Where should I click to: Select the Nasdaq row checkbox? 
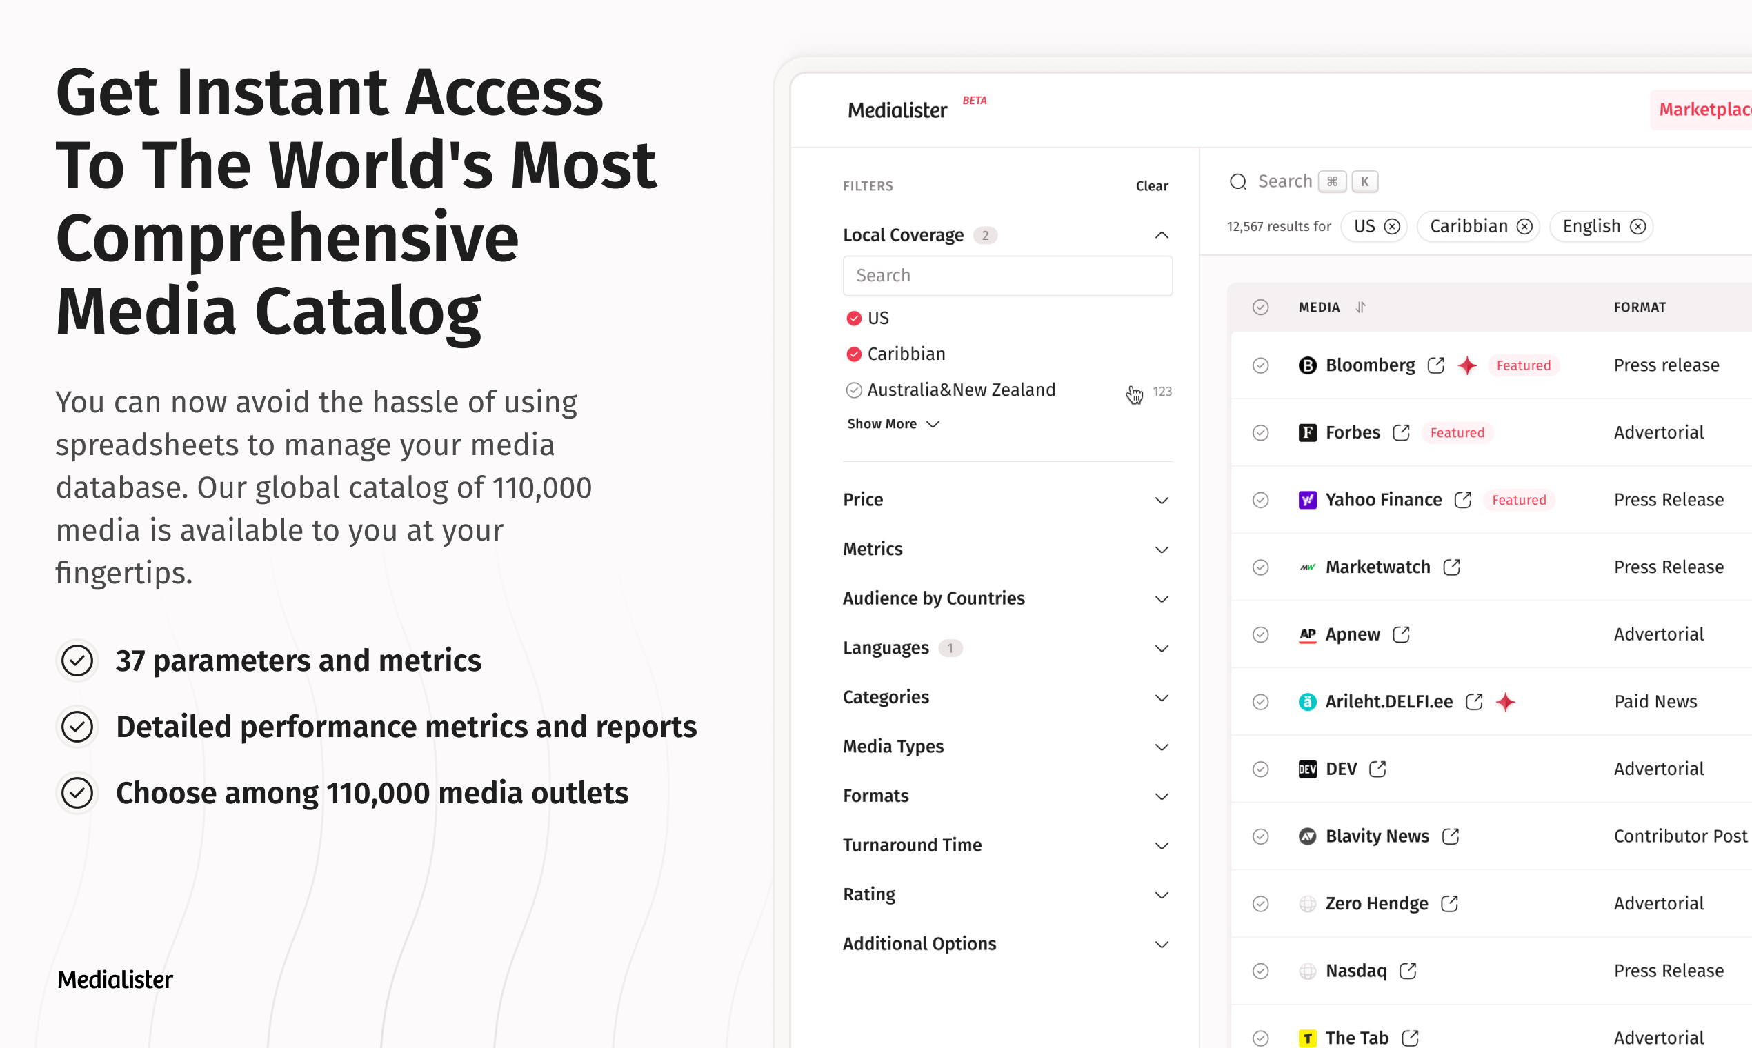tap(1260, 970)
